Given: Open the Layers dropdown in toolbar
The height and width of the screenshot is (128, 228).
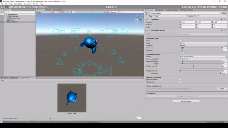Looking at the screenshot, I should 212,7.
